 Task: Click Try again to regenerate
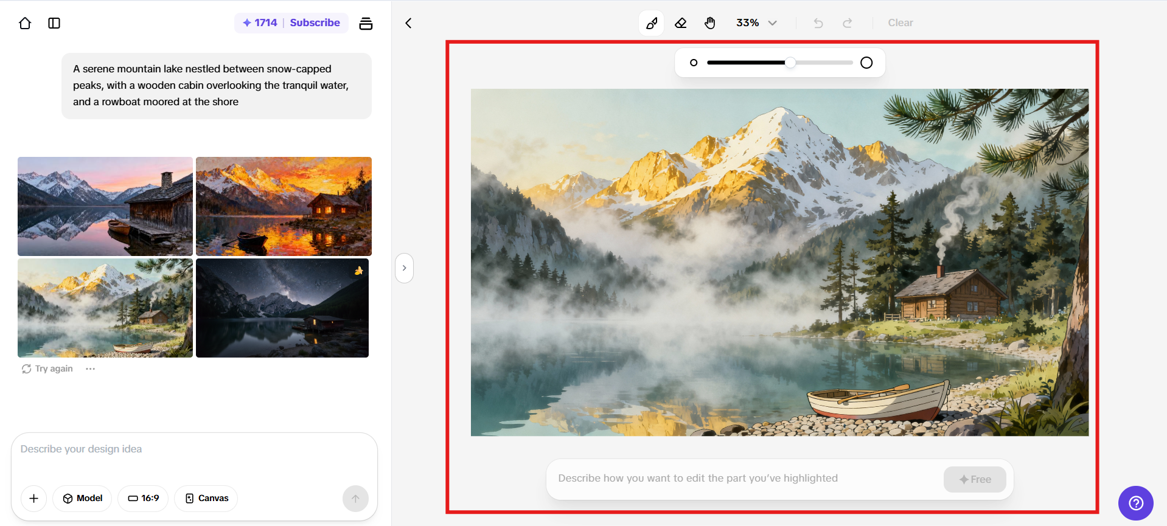pyautogui.click(x=47, y=369)
